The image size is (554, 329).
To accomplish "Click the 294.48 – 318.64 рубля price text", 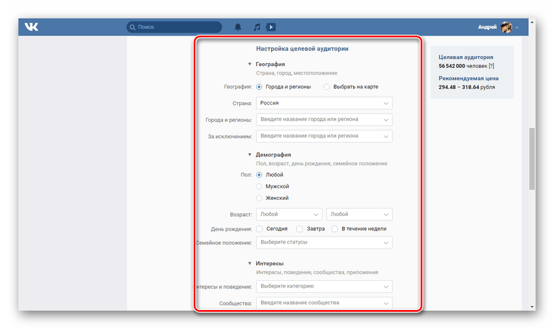I will point(467,87).
